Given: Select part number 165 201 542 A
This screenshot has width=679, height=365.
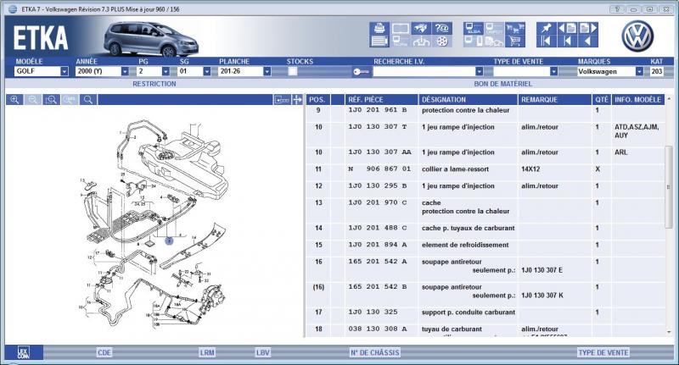Looking at the screenshot, I should [378, 262].
